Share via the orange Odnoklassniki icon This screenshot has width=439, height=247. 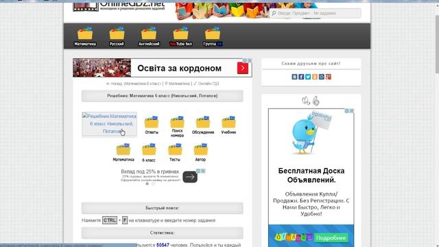[x=315, y=77]
